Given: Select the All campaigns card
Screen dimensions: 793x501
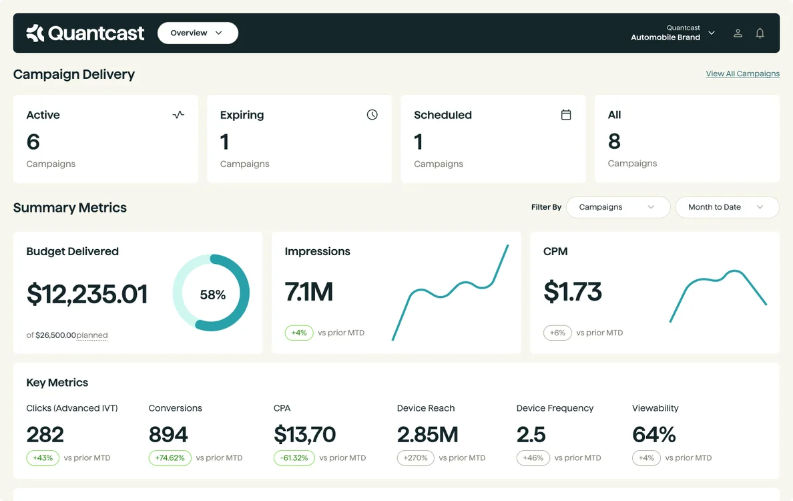Looking at the screenshot, I should pyautogui.click(x=687, y=138).
